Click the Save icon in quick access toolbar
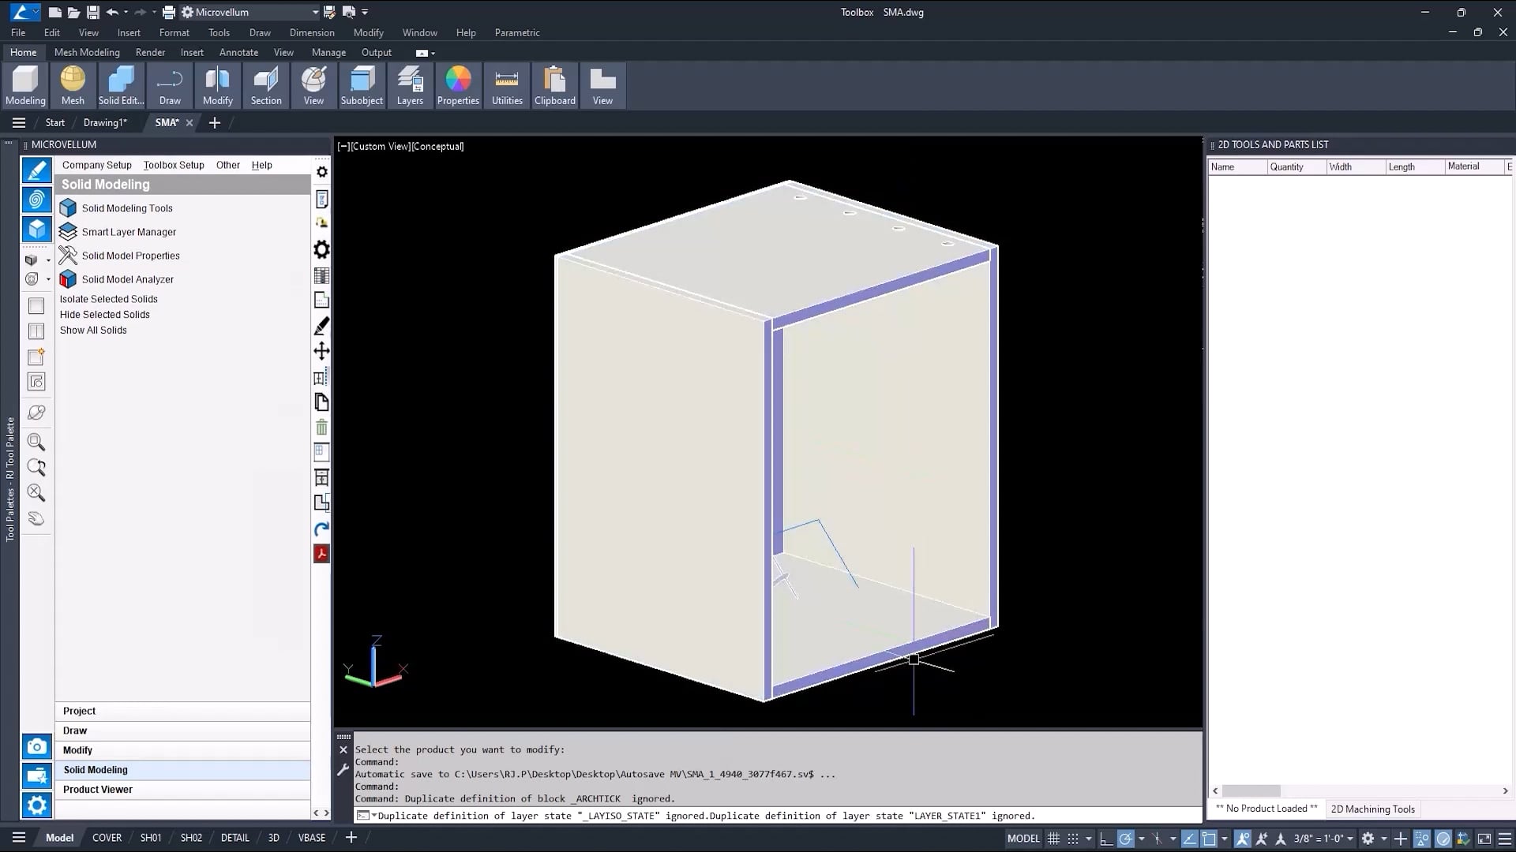Viewport: 1516px width, 852px height. point(92,12)
